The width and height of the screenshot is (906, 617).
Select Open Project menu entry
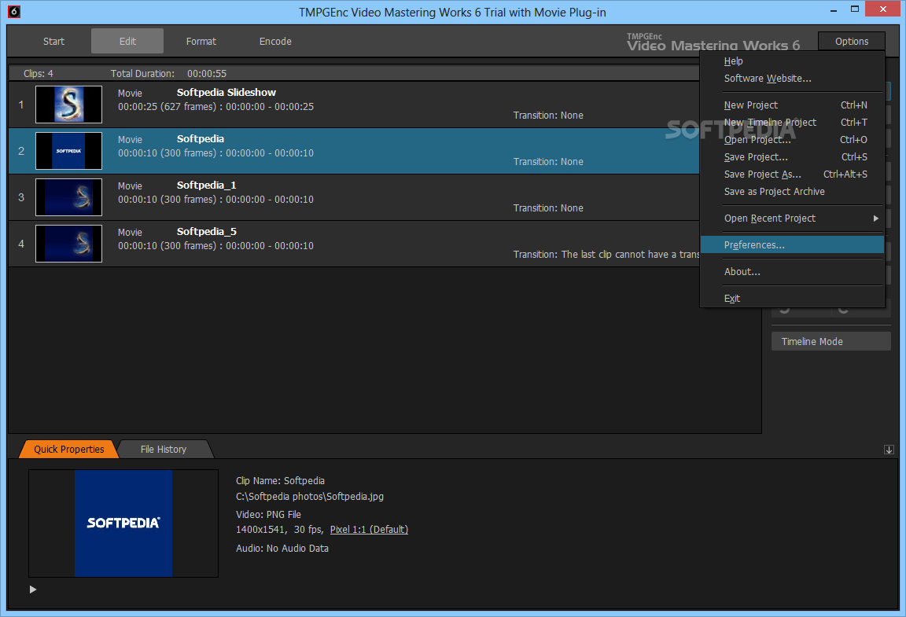(x=792, y=140)
